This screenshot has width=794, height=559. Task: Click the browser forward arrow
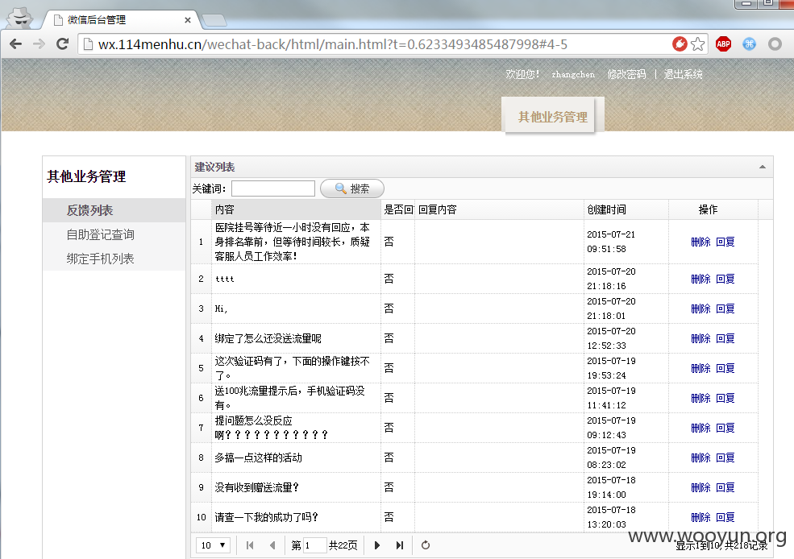tap(39, 44)
